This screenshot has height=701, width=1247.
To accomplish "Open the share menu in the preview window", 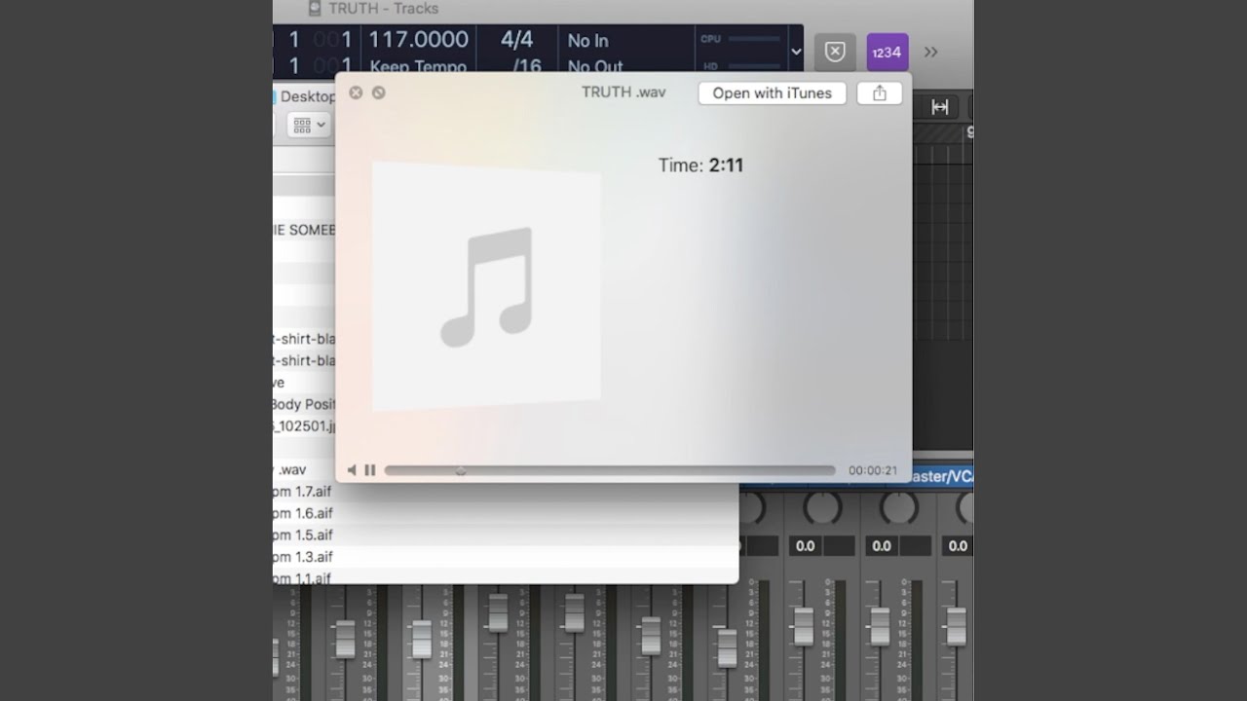I will tap(880, 93).
